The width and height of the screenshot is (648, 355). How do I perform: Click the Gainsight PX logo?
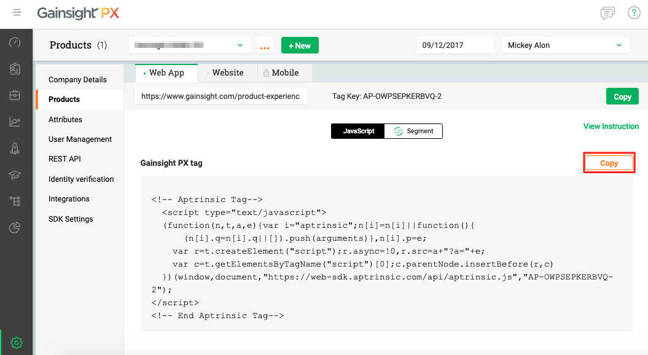[78, 14]
